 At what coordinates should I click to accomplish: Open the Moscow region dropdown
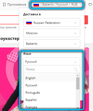[x=52, y=33]
